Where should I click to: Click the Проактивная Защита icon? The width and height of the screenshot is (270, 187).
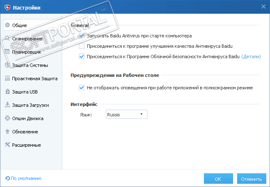coord(7,78)
